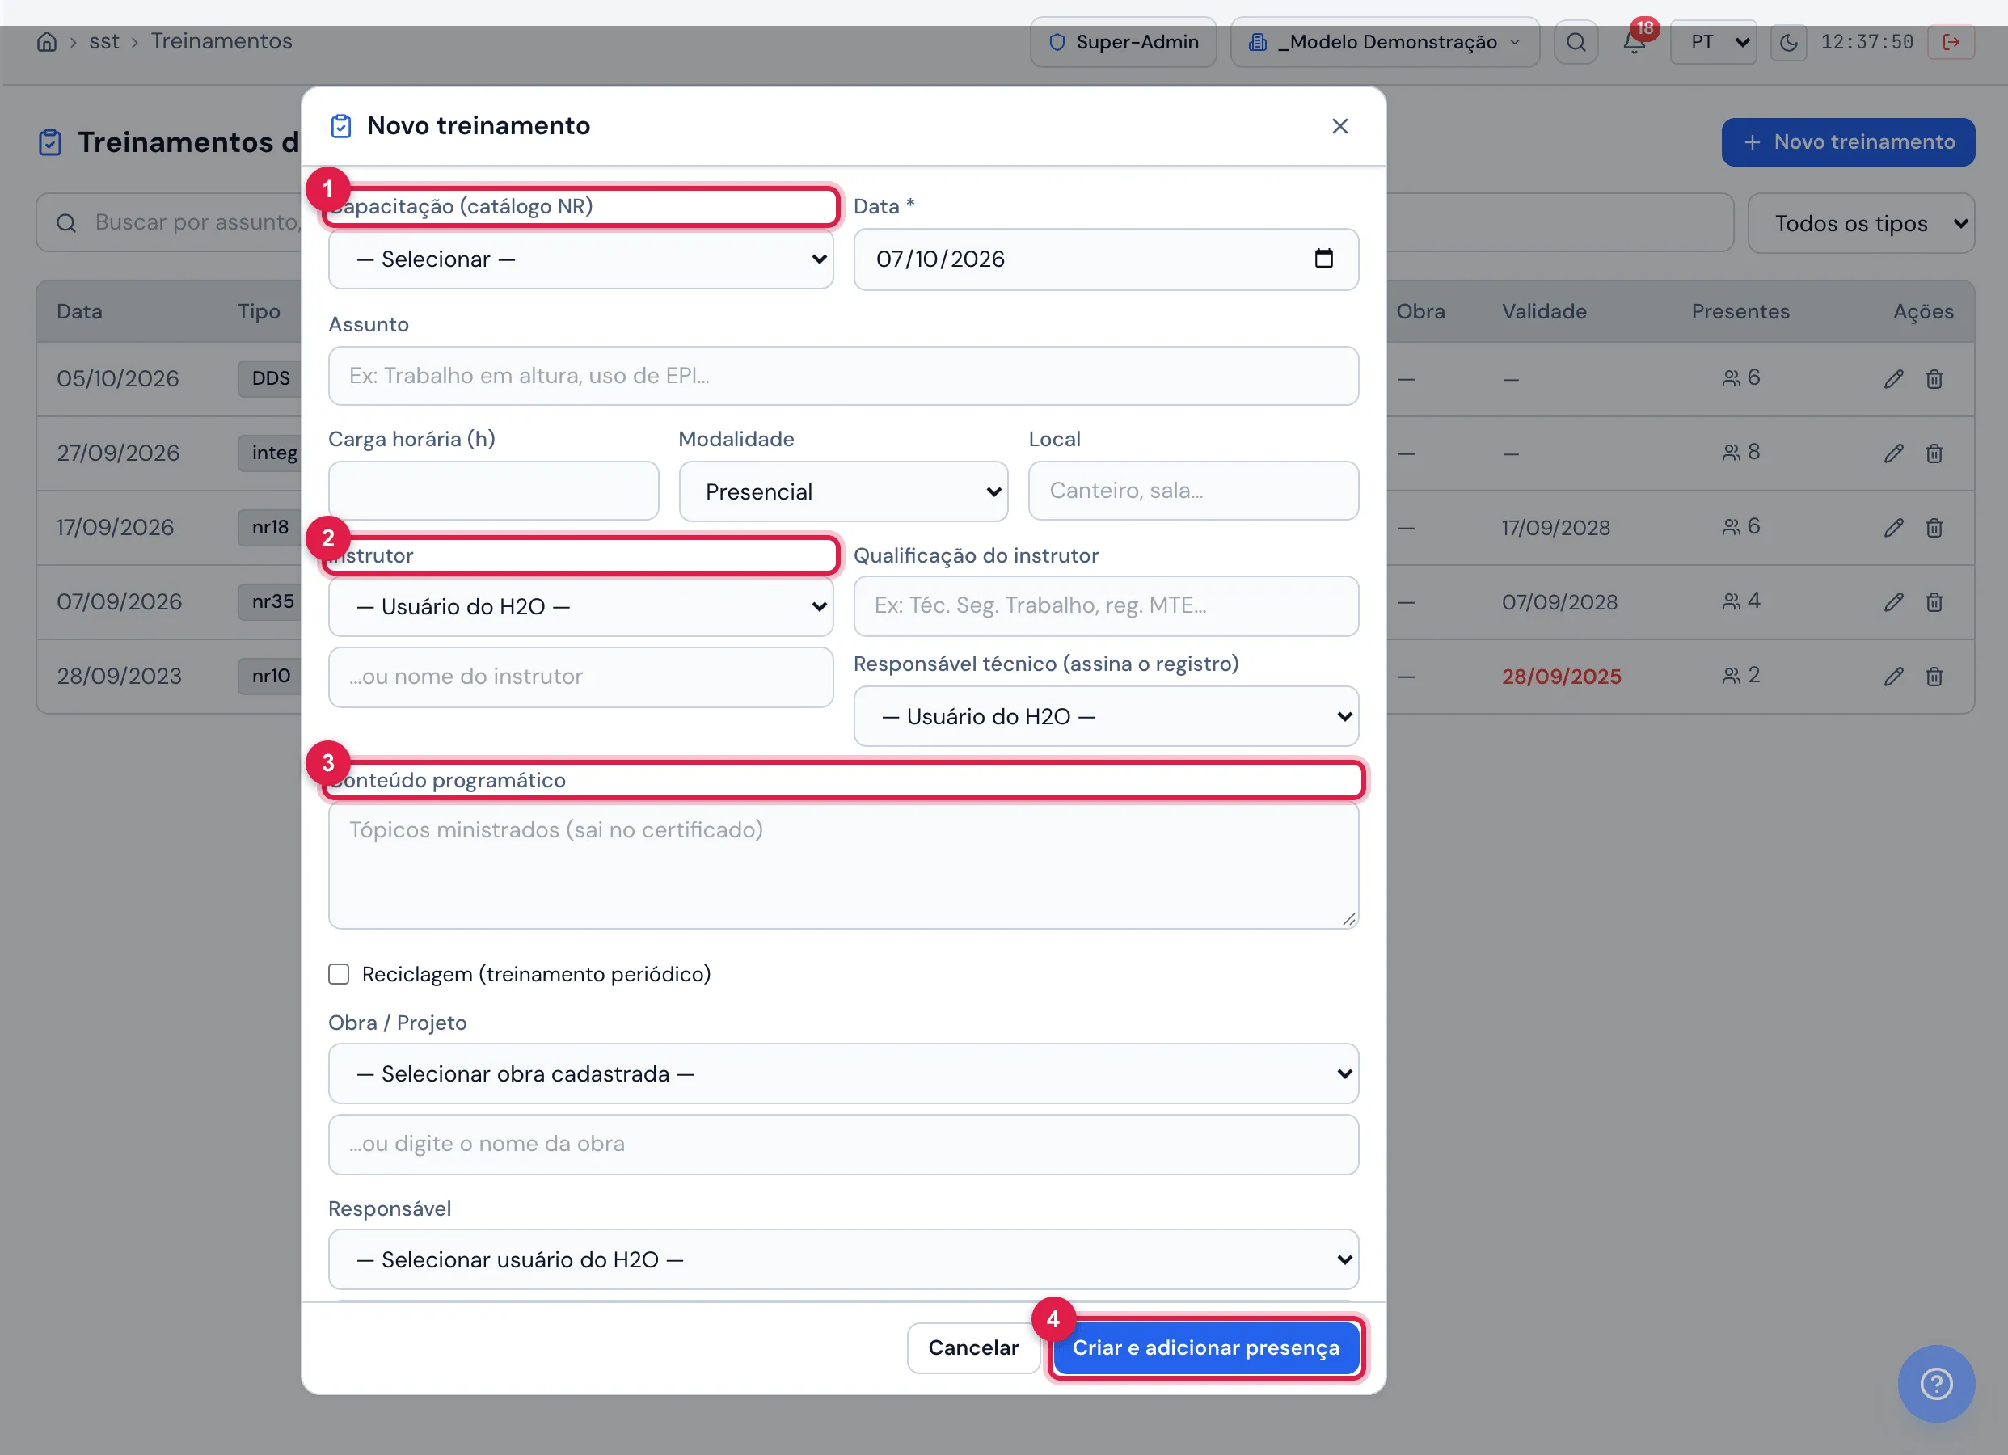Click the Conteúdo programático textarea

coord(843,865)
